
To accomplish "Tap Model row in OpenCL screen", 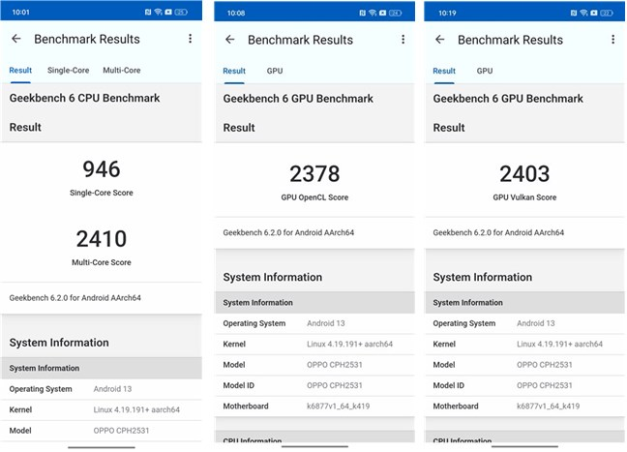I will (314, 365).
